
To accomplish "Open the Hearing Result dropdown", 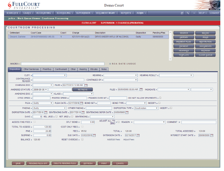I will (176, 75).
